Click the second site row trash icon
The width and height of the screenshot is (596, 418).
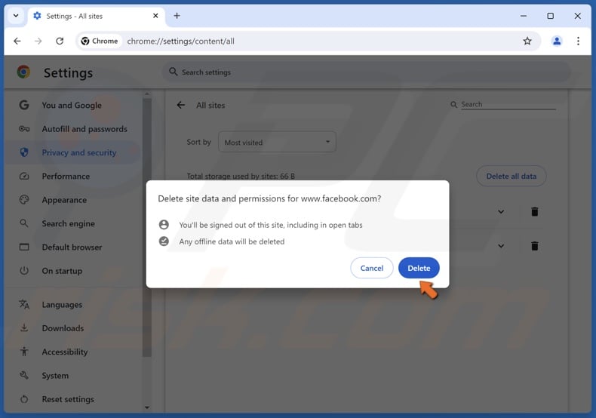point(534,246)
